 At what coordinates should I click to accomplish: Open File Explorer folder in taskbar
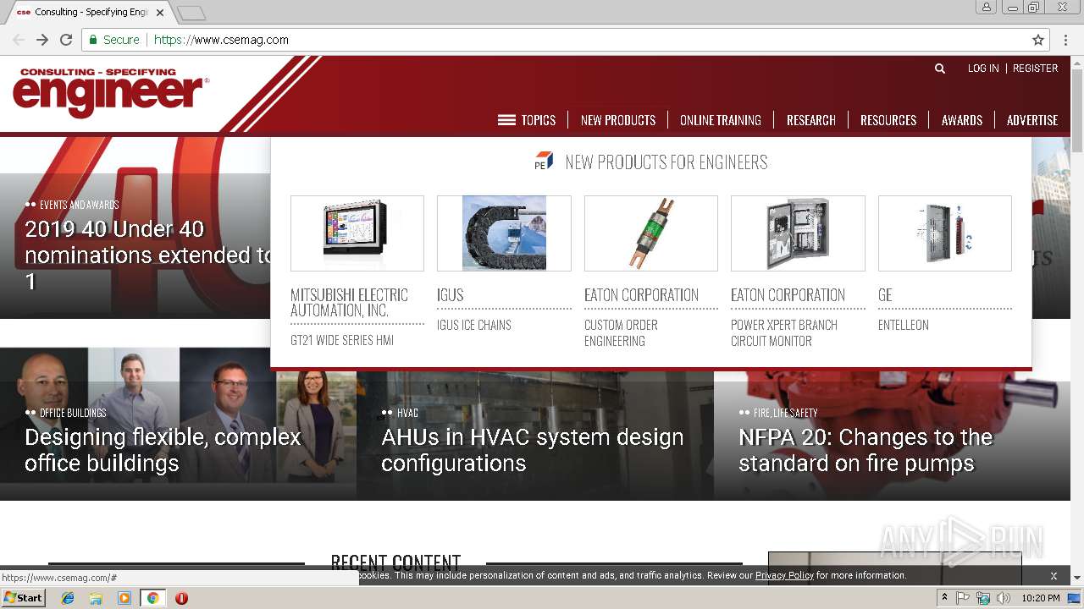pos(96,598)
